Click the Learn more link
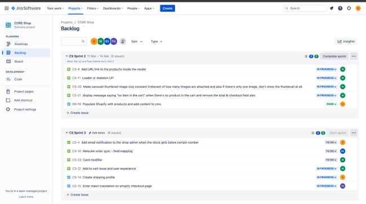This screenshot has height=204, width=366. (x=26, y=197)
